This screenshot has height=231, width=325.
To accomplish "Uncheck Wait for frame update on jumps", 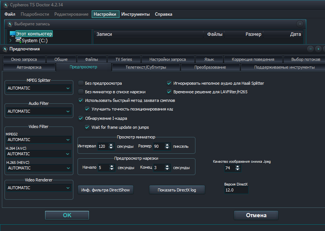I will pos(87,127).
